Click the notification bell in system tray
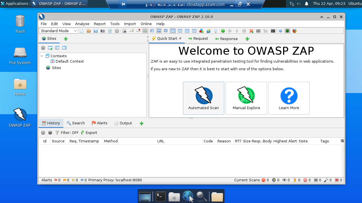Screen dimensions: 362x203 click(x=307, y=4)
